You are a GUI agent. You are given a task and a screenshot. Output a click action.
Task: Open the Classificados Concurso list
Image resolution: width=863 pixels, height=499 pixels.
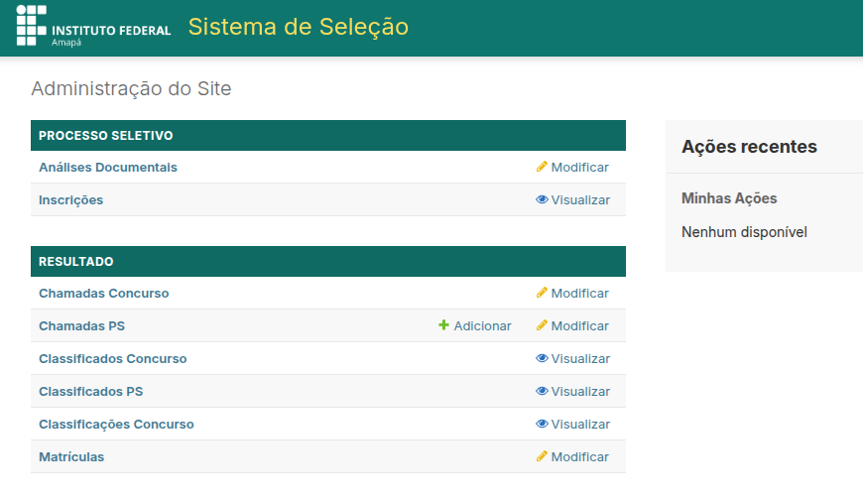tap(112, 358)
